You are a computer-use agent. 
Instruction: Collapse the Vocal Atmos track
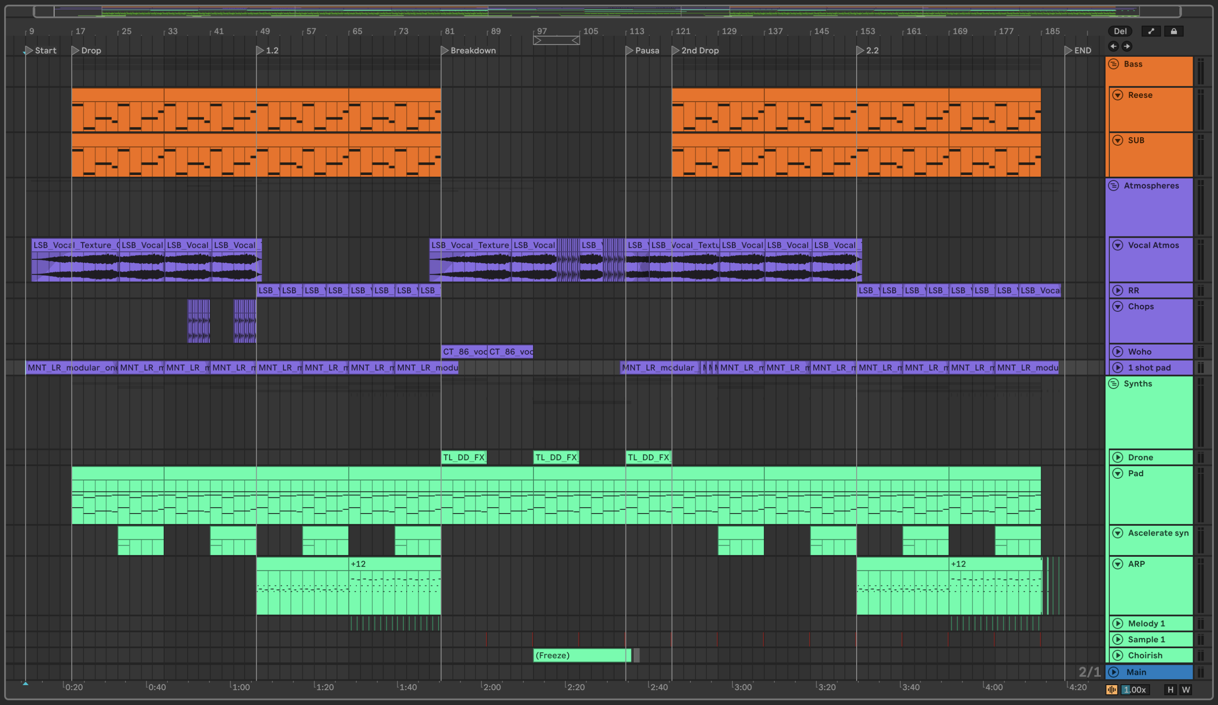tap(1117, 245)
